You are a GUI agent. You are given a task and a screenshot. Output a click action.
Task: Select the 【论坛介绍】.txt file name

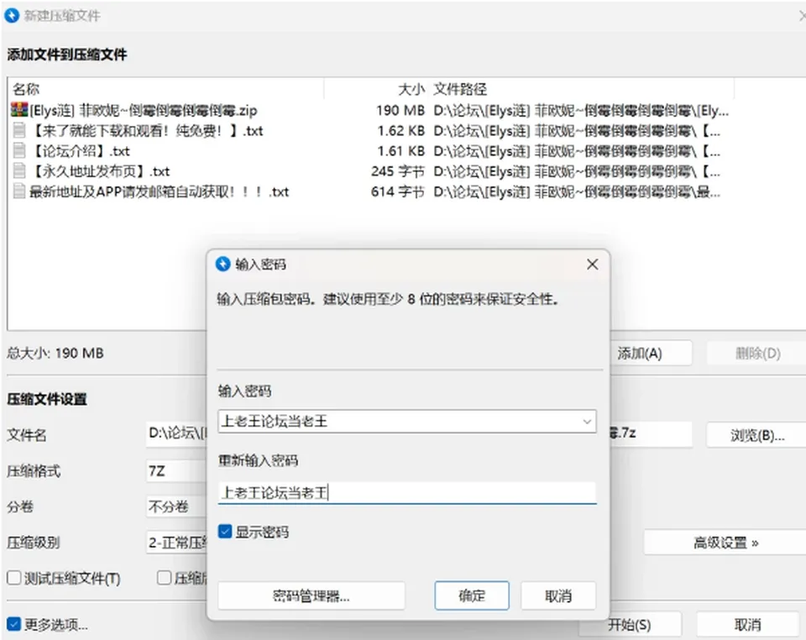81,150
